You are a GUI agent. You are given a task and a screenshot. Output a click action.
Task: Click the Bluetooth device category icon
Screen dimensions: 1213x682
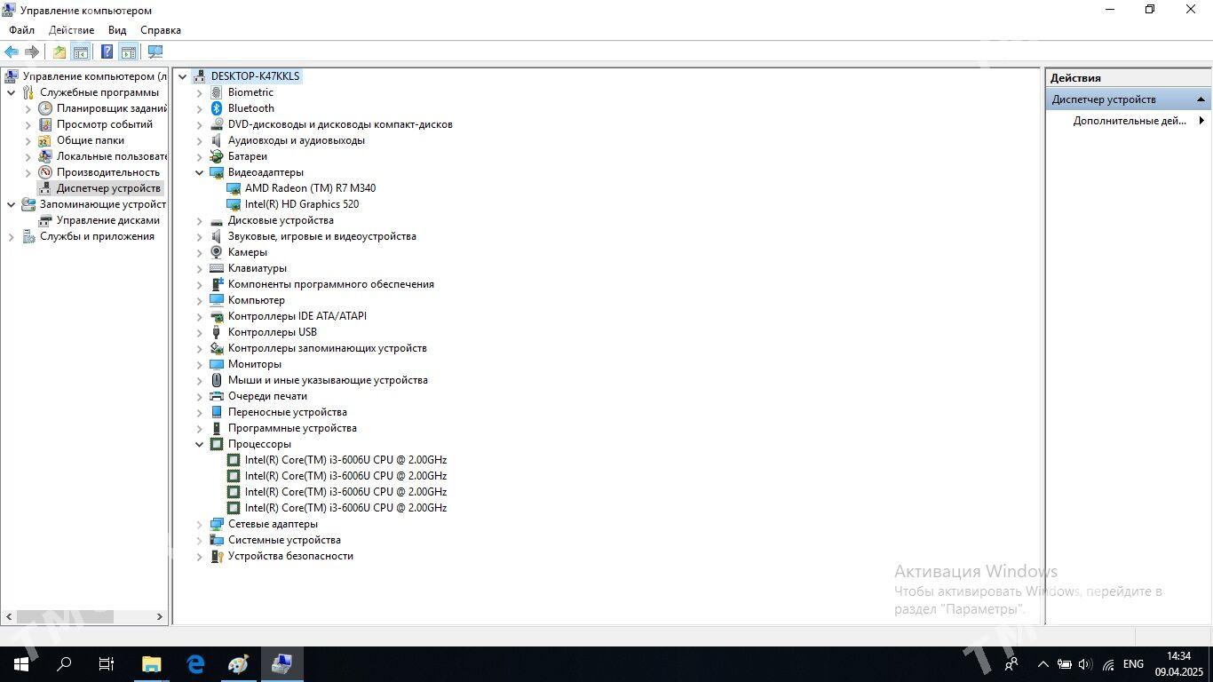[x=217, y=108]
